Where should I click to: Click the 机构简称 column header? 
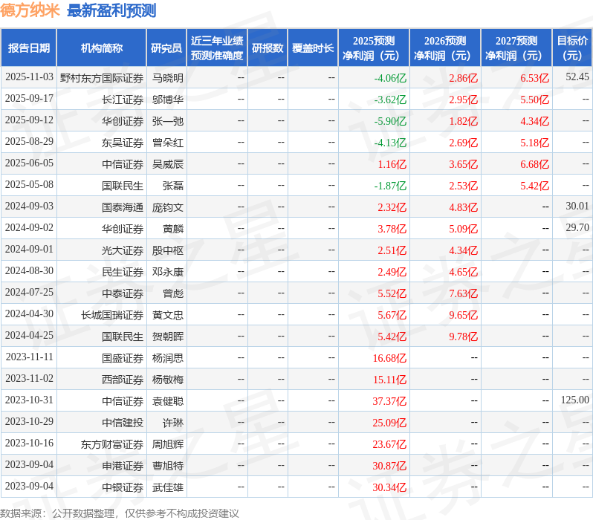tap(101, 48)
